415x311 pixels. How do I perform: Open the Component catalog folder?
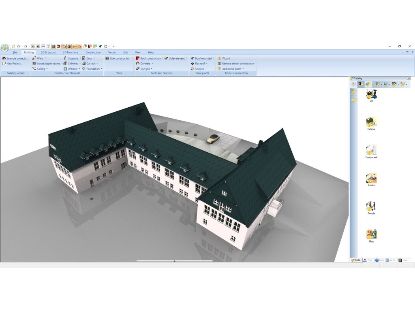pos(371,150)
